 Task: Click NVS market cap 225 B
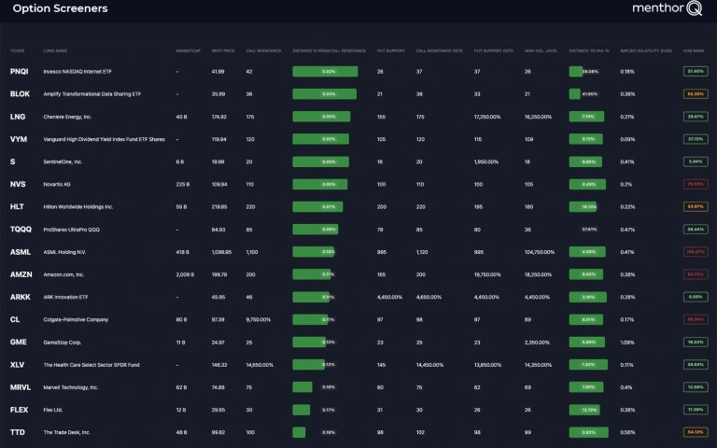(x=182, y=184)
